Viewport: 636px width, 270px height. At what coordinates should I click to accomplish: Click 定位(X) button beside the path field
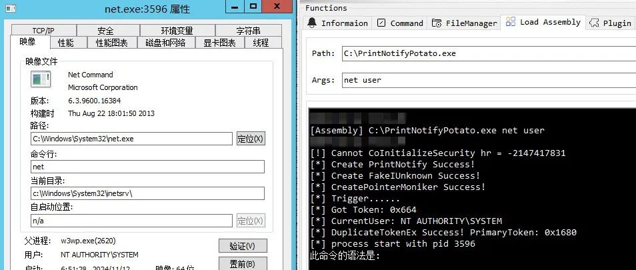click(251, 139)
